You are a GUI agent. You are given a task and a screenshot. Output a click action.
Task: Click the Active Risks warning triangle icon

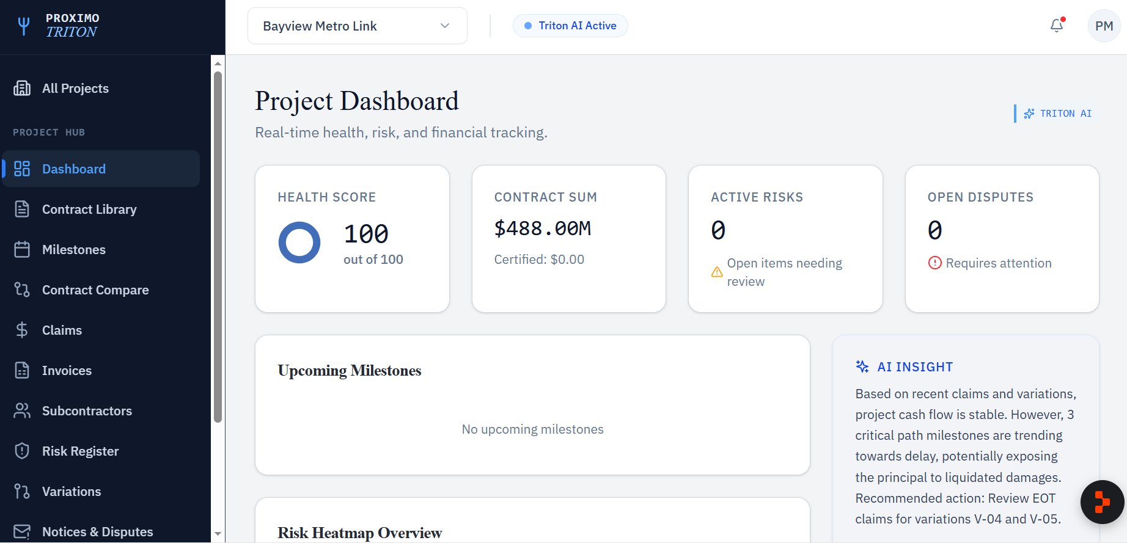[x=717, y=272]
